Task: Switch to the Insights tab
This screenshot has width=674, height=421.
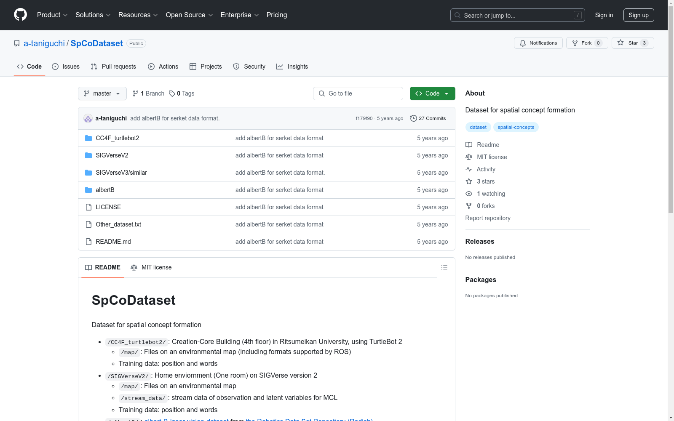Action: point(292,67)
